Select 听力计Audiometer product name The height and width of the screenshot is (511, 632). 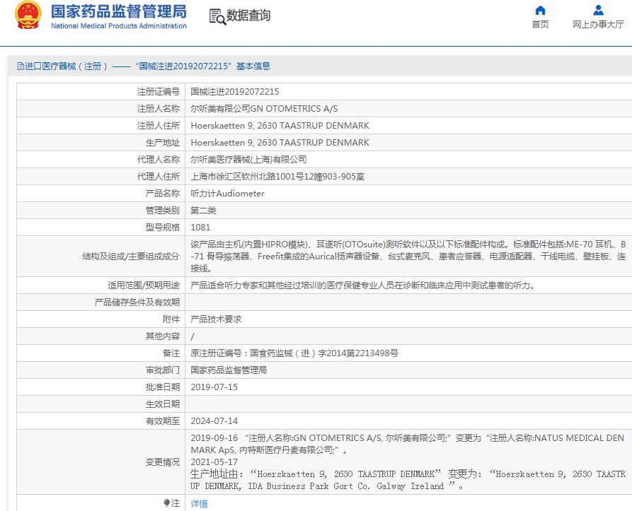(x=227, y=193)
